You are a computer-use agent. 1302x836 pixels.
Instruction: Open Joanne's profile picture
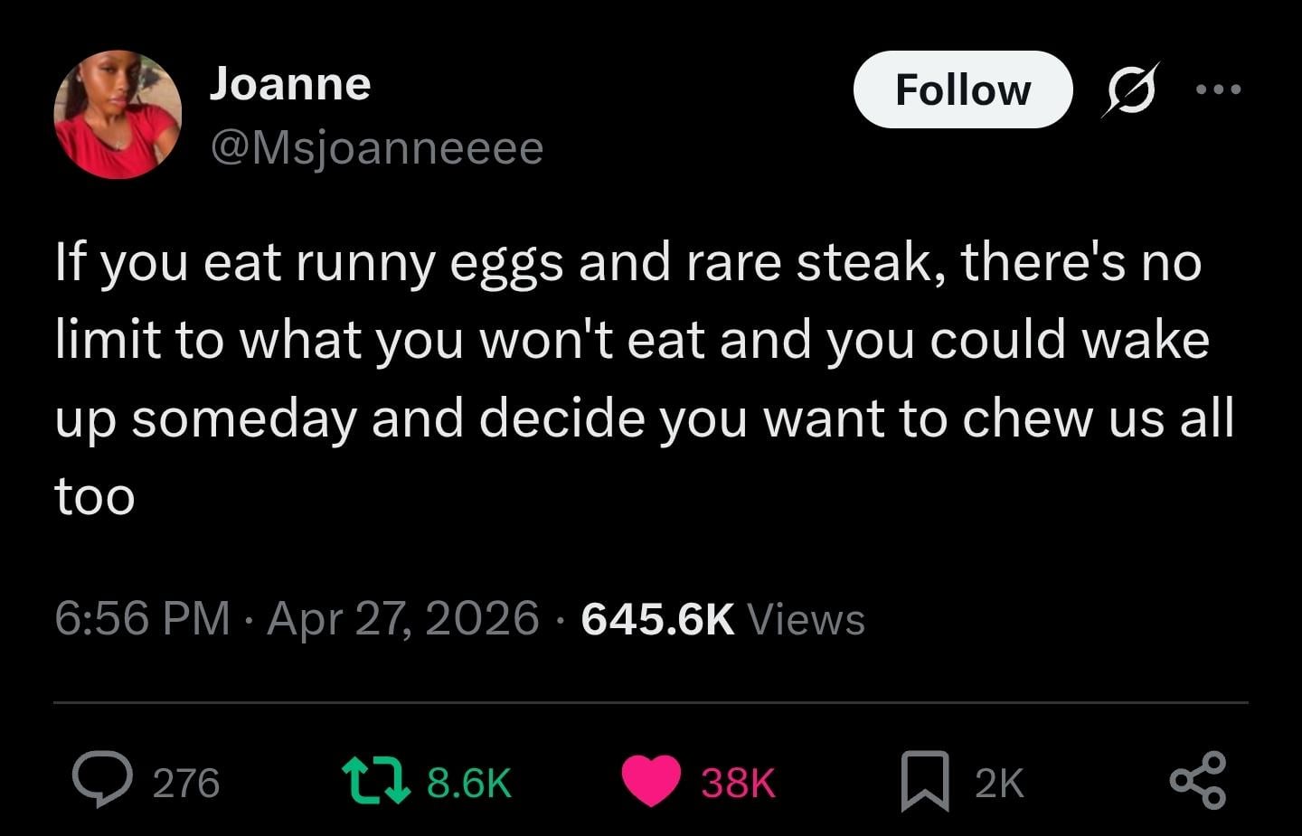point(118,115)
